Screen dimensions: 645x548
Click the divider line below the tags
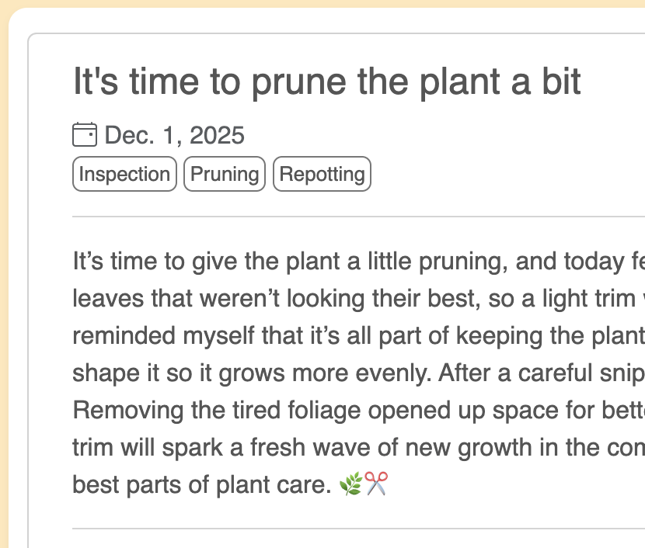point(357,217)
